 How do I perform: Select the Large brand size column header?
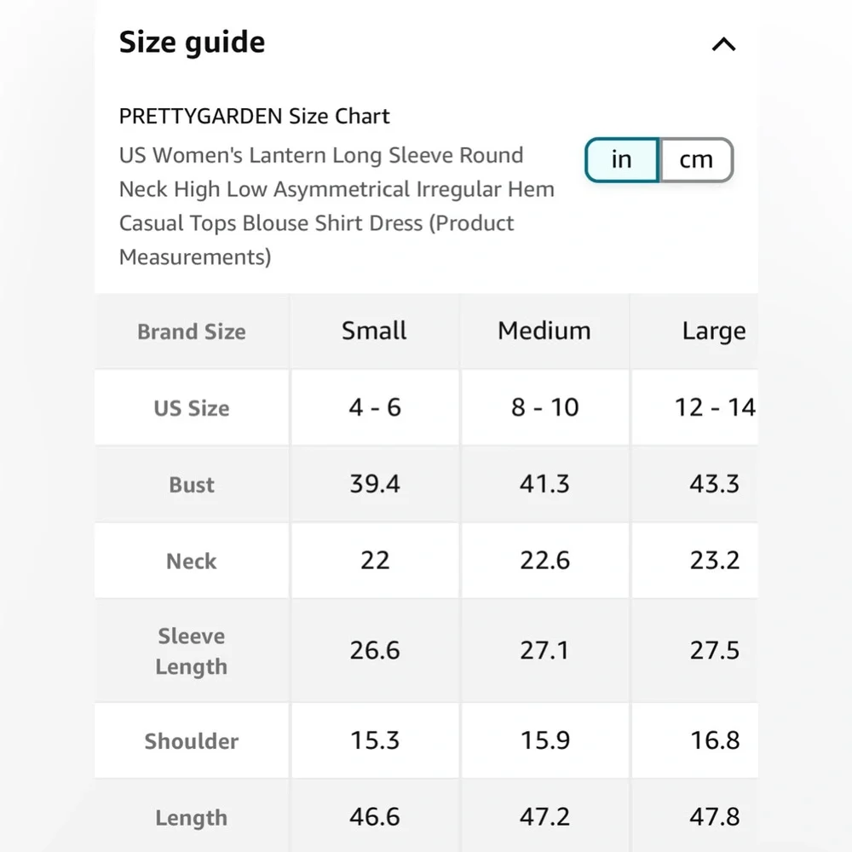click(x=713, y=331)
